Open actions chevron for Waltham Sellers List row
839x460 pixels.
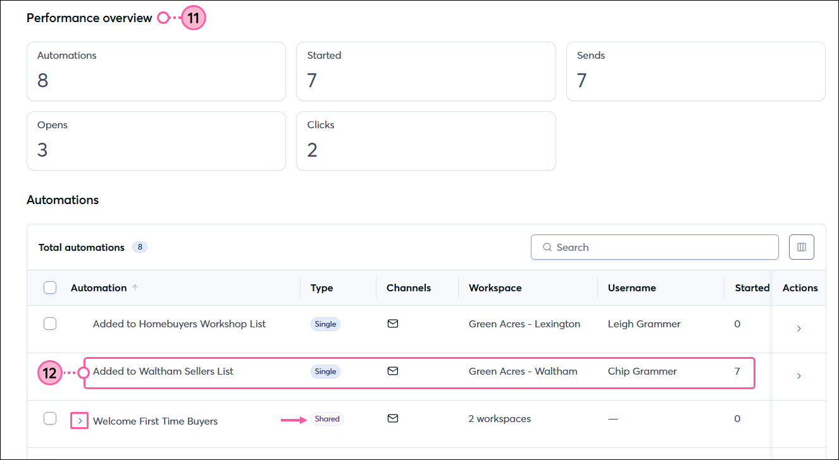(x=799, y=376)
